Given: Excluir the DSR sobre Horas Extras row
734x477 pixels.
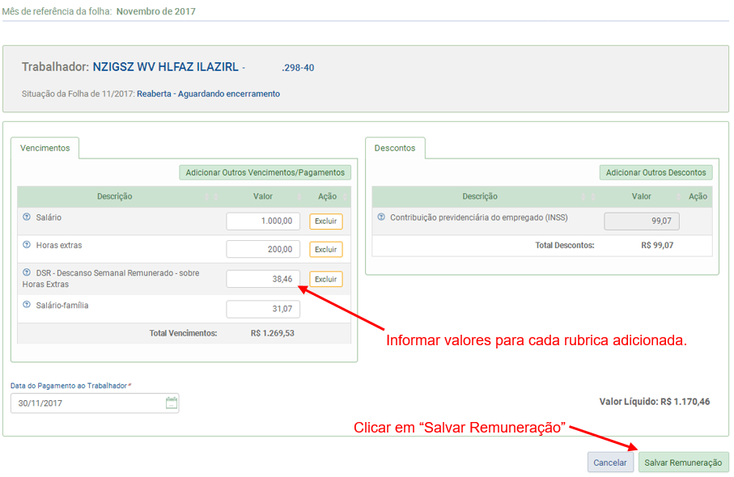Looking at the screenshot, I should point(326,279).
